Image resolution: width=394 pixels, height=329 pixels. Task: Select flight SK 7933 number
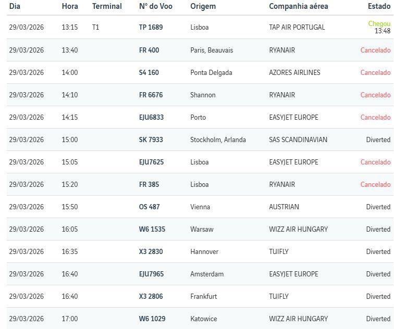coord(151,140)
